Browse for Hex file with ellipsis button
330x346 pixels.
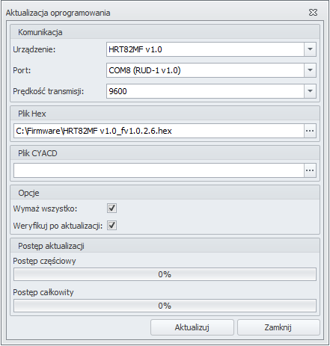click(310, 131)
